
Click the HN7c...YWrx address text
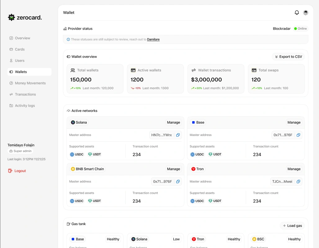click(162, 135)
